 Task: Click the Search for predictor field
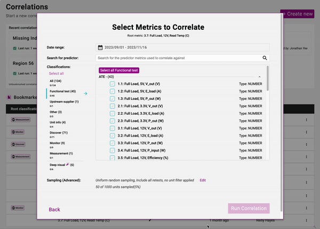click(x=182, y=58)
